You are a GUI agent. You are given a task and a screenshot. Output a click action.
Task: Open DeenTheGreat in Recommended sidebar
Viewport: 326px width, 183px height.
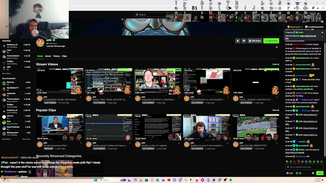pyautogui.click(x=16, y=128)
